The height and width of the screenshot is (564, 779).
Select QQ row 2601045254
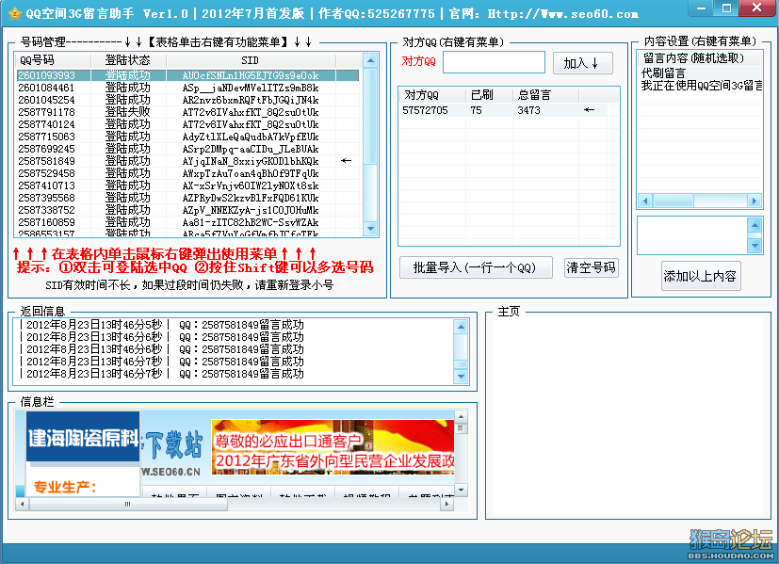(187, 100)
